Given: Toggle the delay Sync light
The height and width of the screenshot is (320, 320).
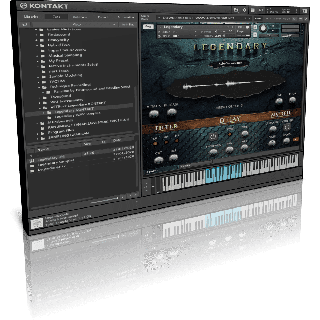Looking at the screenshot, I should pos(230,134).
